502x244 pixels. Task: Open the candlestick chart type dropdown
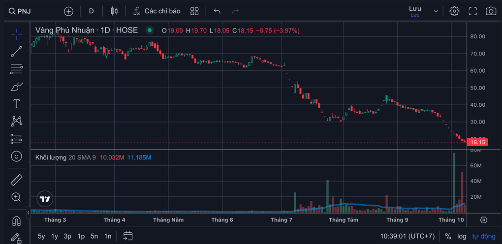click(114, 11)
